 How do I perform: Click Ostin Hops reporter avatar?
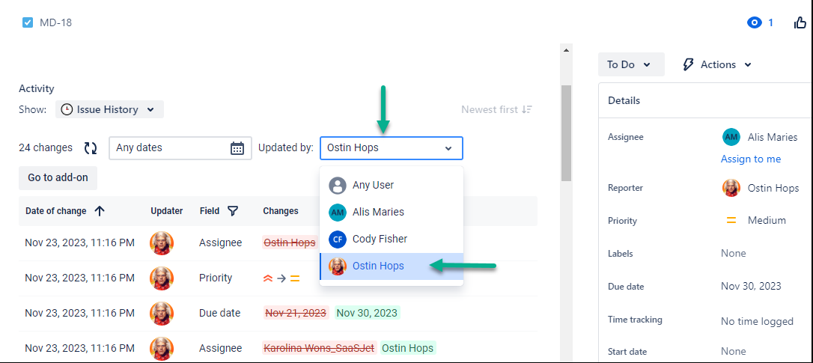pyautogui.click(x=731, y=188)
